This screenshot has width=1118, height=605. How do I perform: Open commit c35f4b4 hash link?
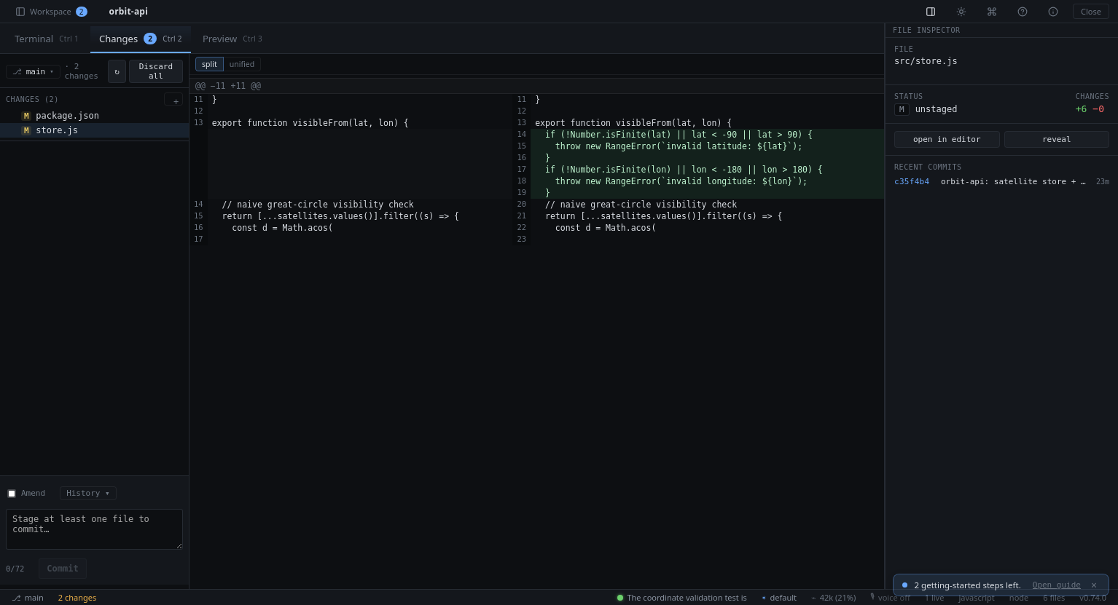click(x=912, y=182)
